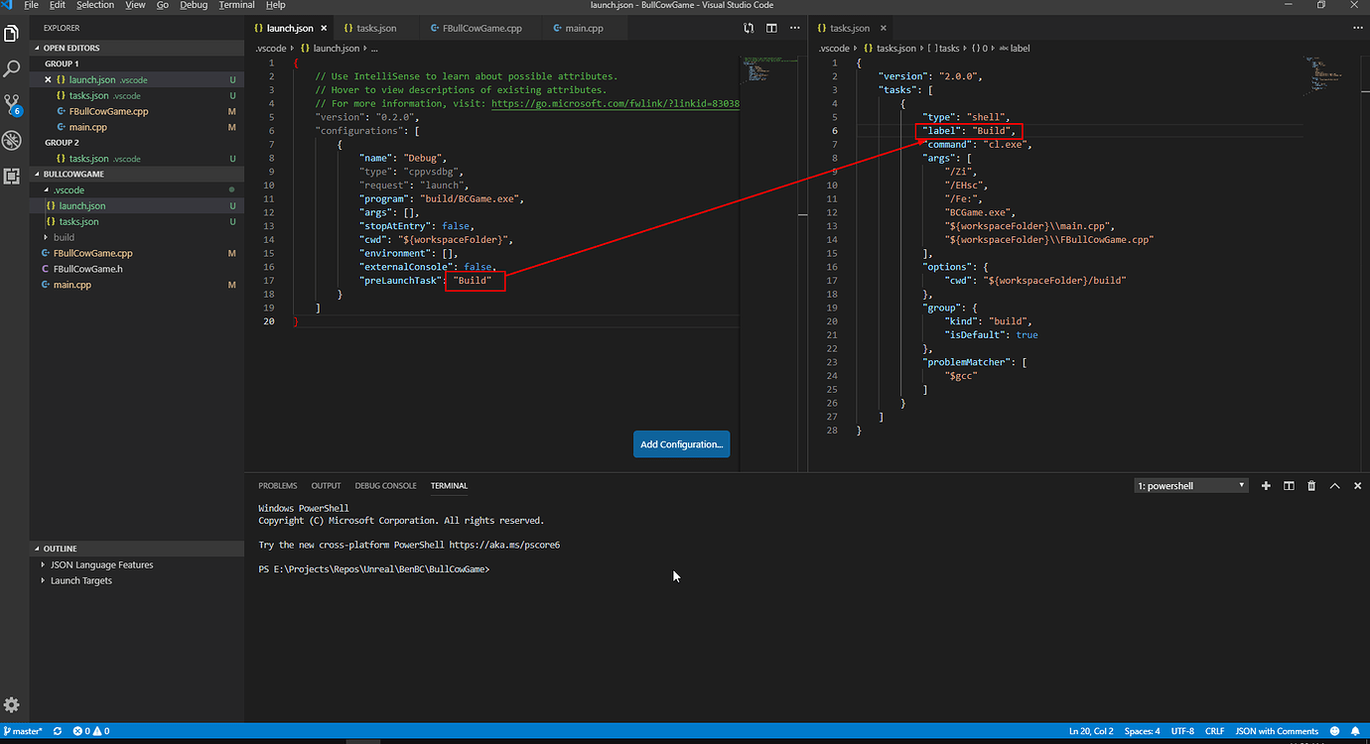Viewport: 1370px width, 744px height.
Task: Maximize the terminal panel with the chevron icon
Action: coord(1334,485)
